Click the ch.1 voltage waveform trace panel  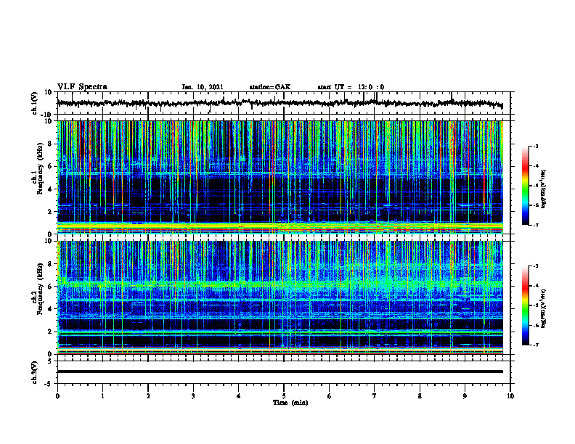(x=284, y=103)
